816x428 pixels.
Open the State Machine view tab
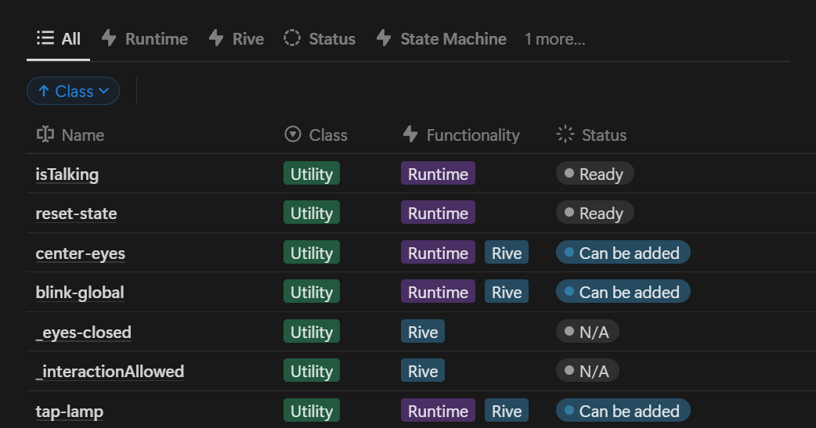pos(442,39)
